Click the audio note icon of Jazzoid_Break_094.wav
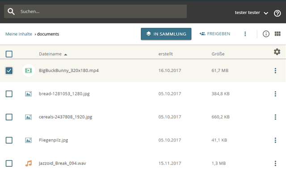Image resolution: width=286 pixels, height=169 pixels. [x=29, y=163]
